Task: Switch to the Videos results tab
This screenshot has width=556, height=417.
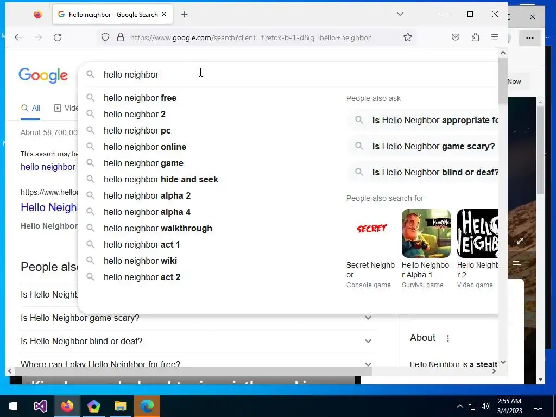Action: coord(66,108)
